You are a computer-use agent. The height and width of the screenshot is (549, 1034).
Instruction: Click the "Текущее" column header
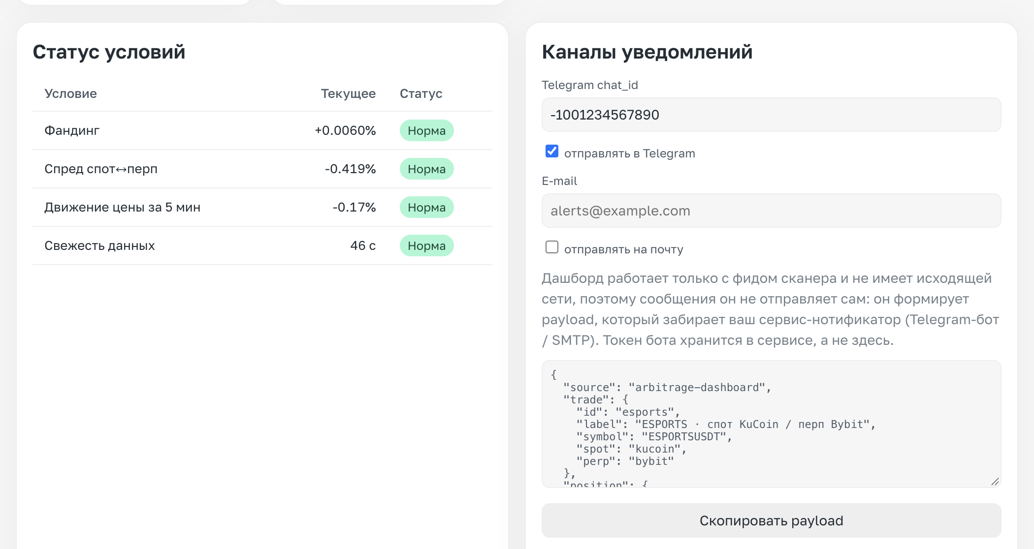click(x=348, y=93)
